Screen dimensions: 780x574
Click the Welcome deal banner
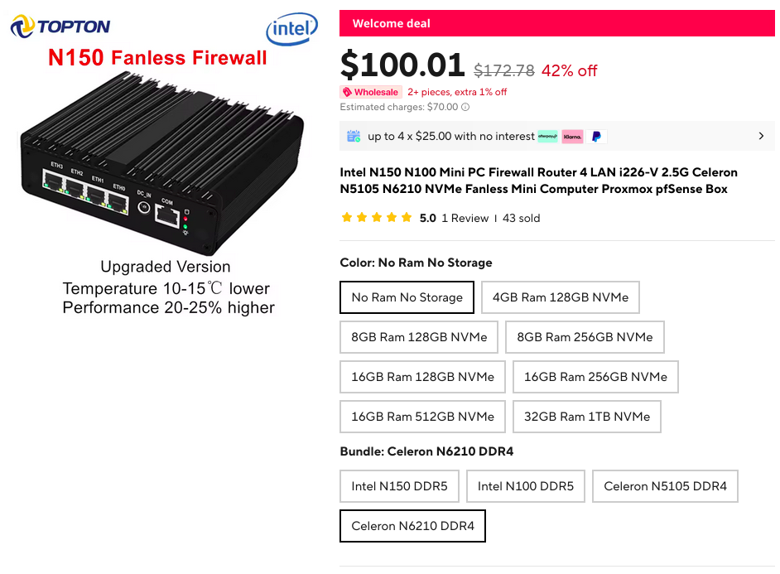[x=557, y=23]
